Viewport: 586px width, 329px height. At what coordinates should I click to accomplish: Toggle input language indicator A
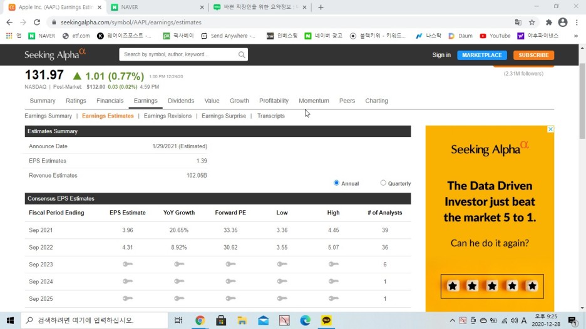524,320
